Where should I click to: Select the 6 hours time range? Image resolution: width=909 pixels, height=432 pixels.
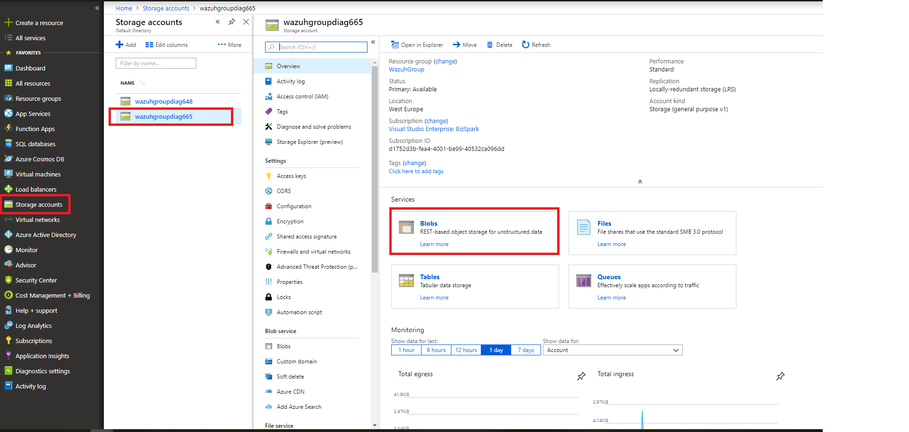(x=436, y=350)
